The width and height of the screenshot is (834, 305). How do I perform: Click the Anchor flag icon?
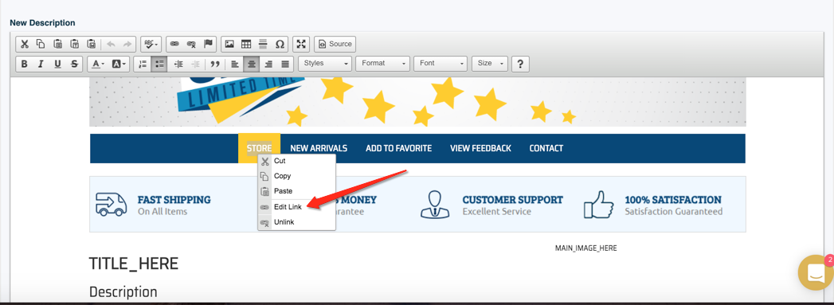pyautogui.click(x=209, y=44)
